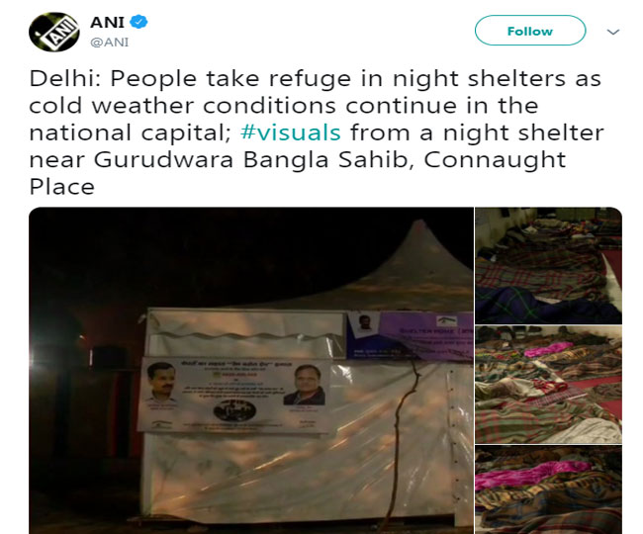Open the ANI profile avatar
The height and width of the screenshot is (534, 643).
point(54,32)
